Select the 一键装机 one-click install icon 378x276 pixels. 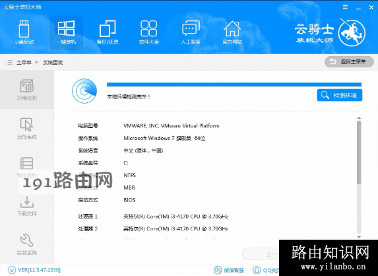[66, 32]
